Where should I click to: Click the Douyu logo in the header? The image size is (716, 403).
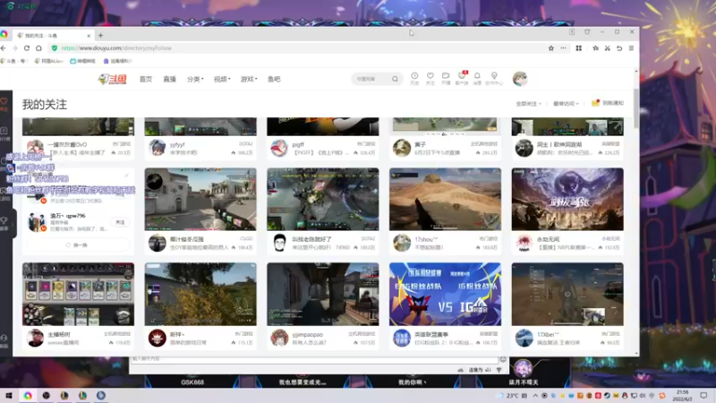pos(113,79)
